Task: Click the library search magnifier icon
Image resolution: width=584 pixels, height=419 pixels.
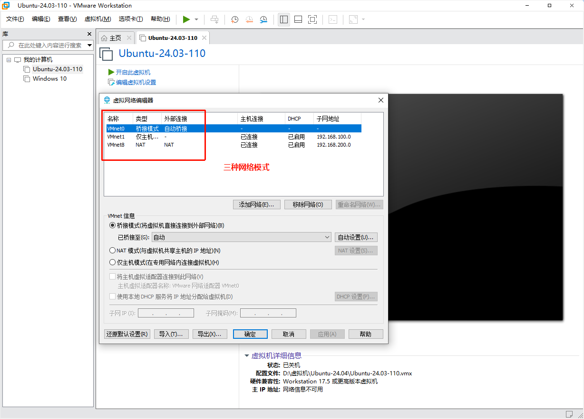Action: 10,45
